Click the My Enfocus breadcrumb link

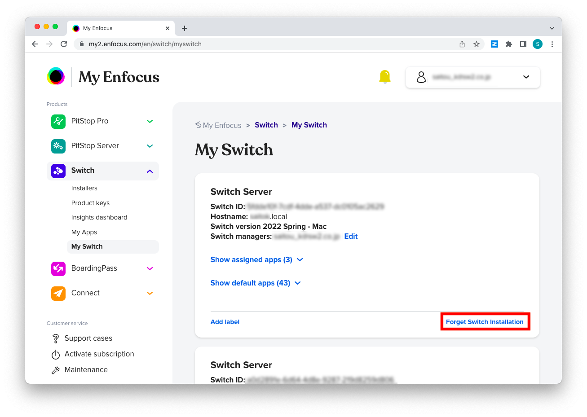[x=222, y=126]
